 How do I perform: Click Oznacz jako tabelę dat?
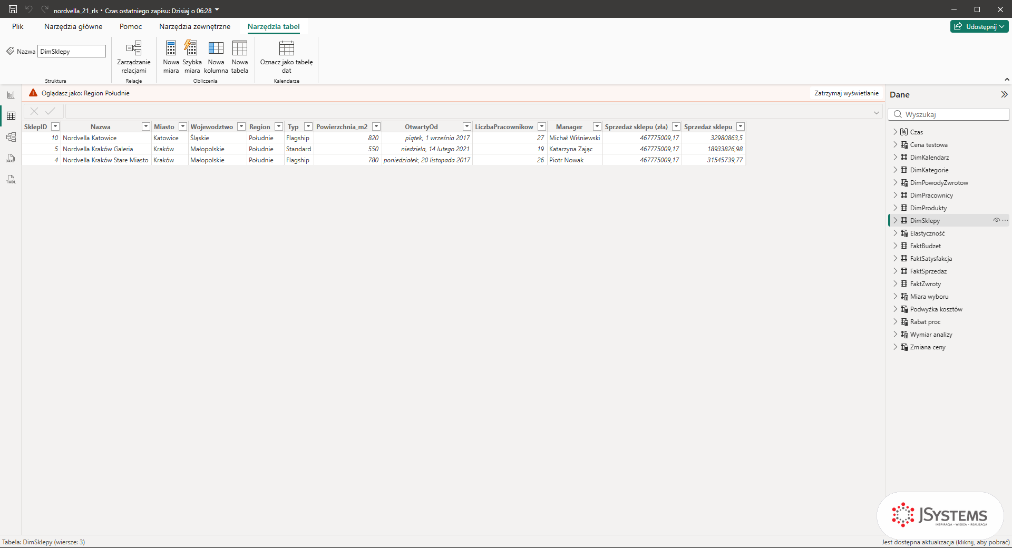click(x=286, y=57)
